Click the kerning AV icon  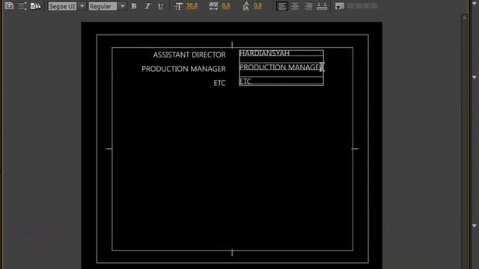(213, 6)
